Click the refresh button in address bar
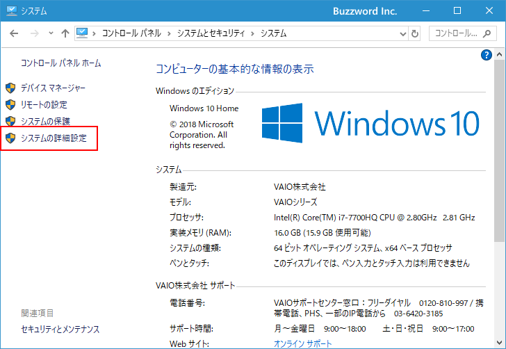 (415, 33)
